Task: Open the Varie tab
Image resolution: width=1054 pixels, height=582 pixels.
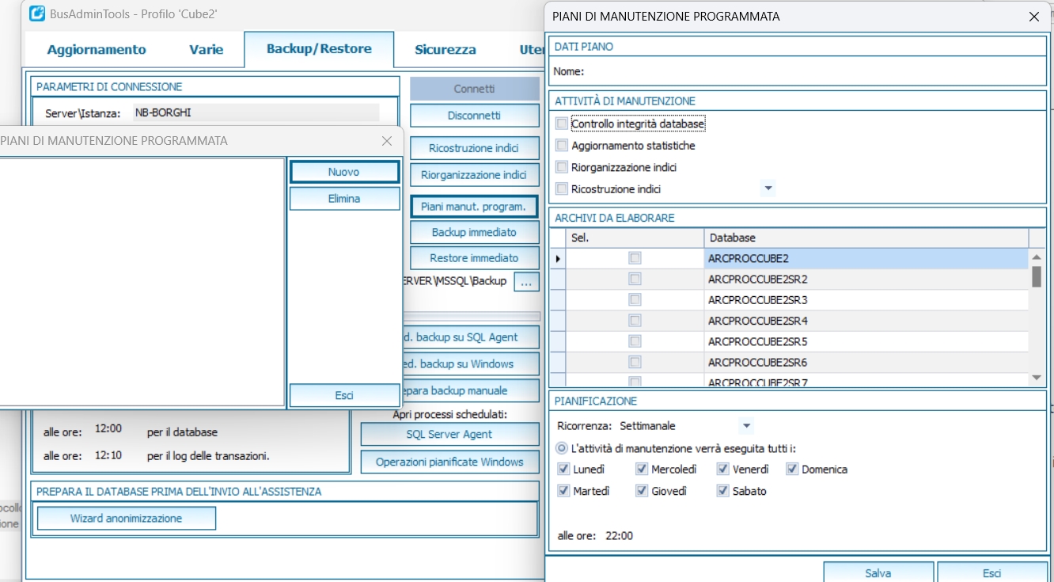Action: pyautogui.click(x=206, y=50)
